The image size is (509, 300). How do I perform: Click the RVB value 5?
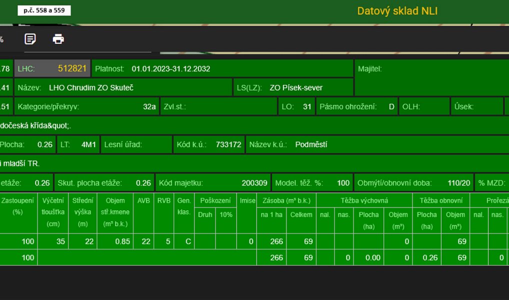coord(168,241)
